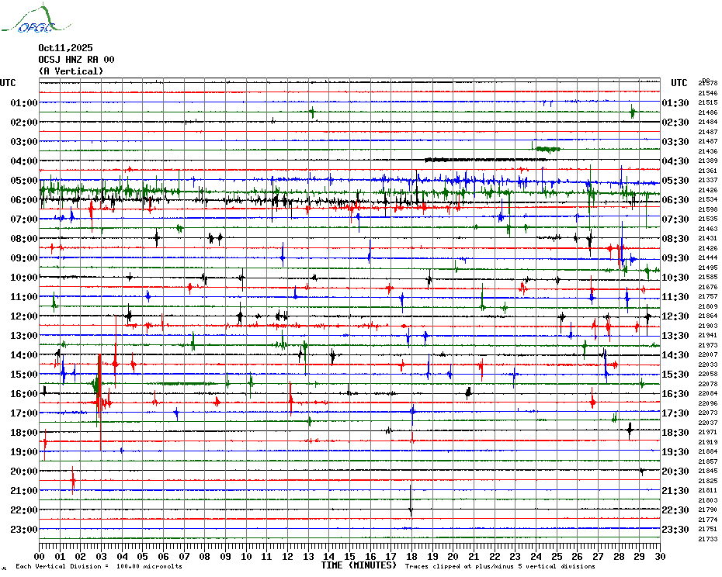Viewport: 722px width, 577px height.
Task: Select the 20:30 label on right axis
Action: point(675,472)
